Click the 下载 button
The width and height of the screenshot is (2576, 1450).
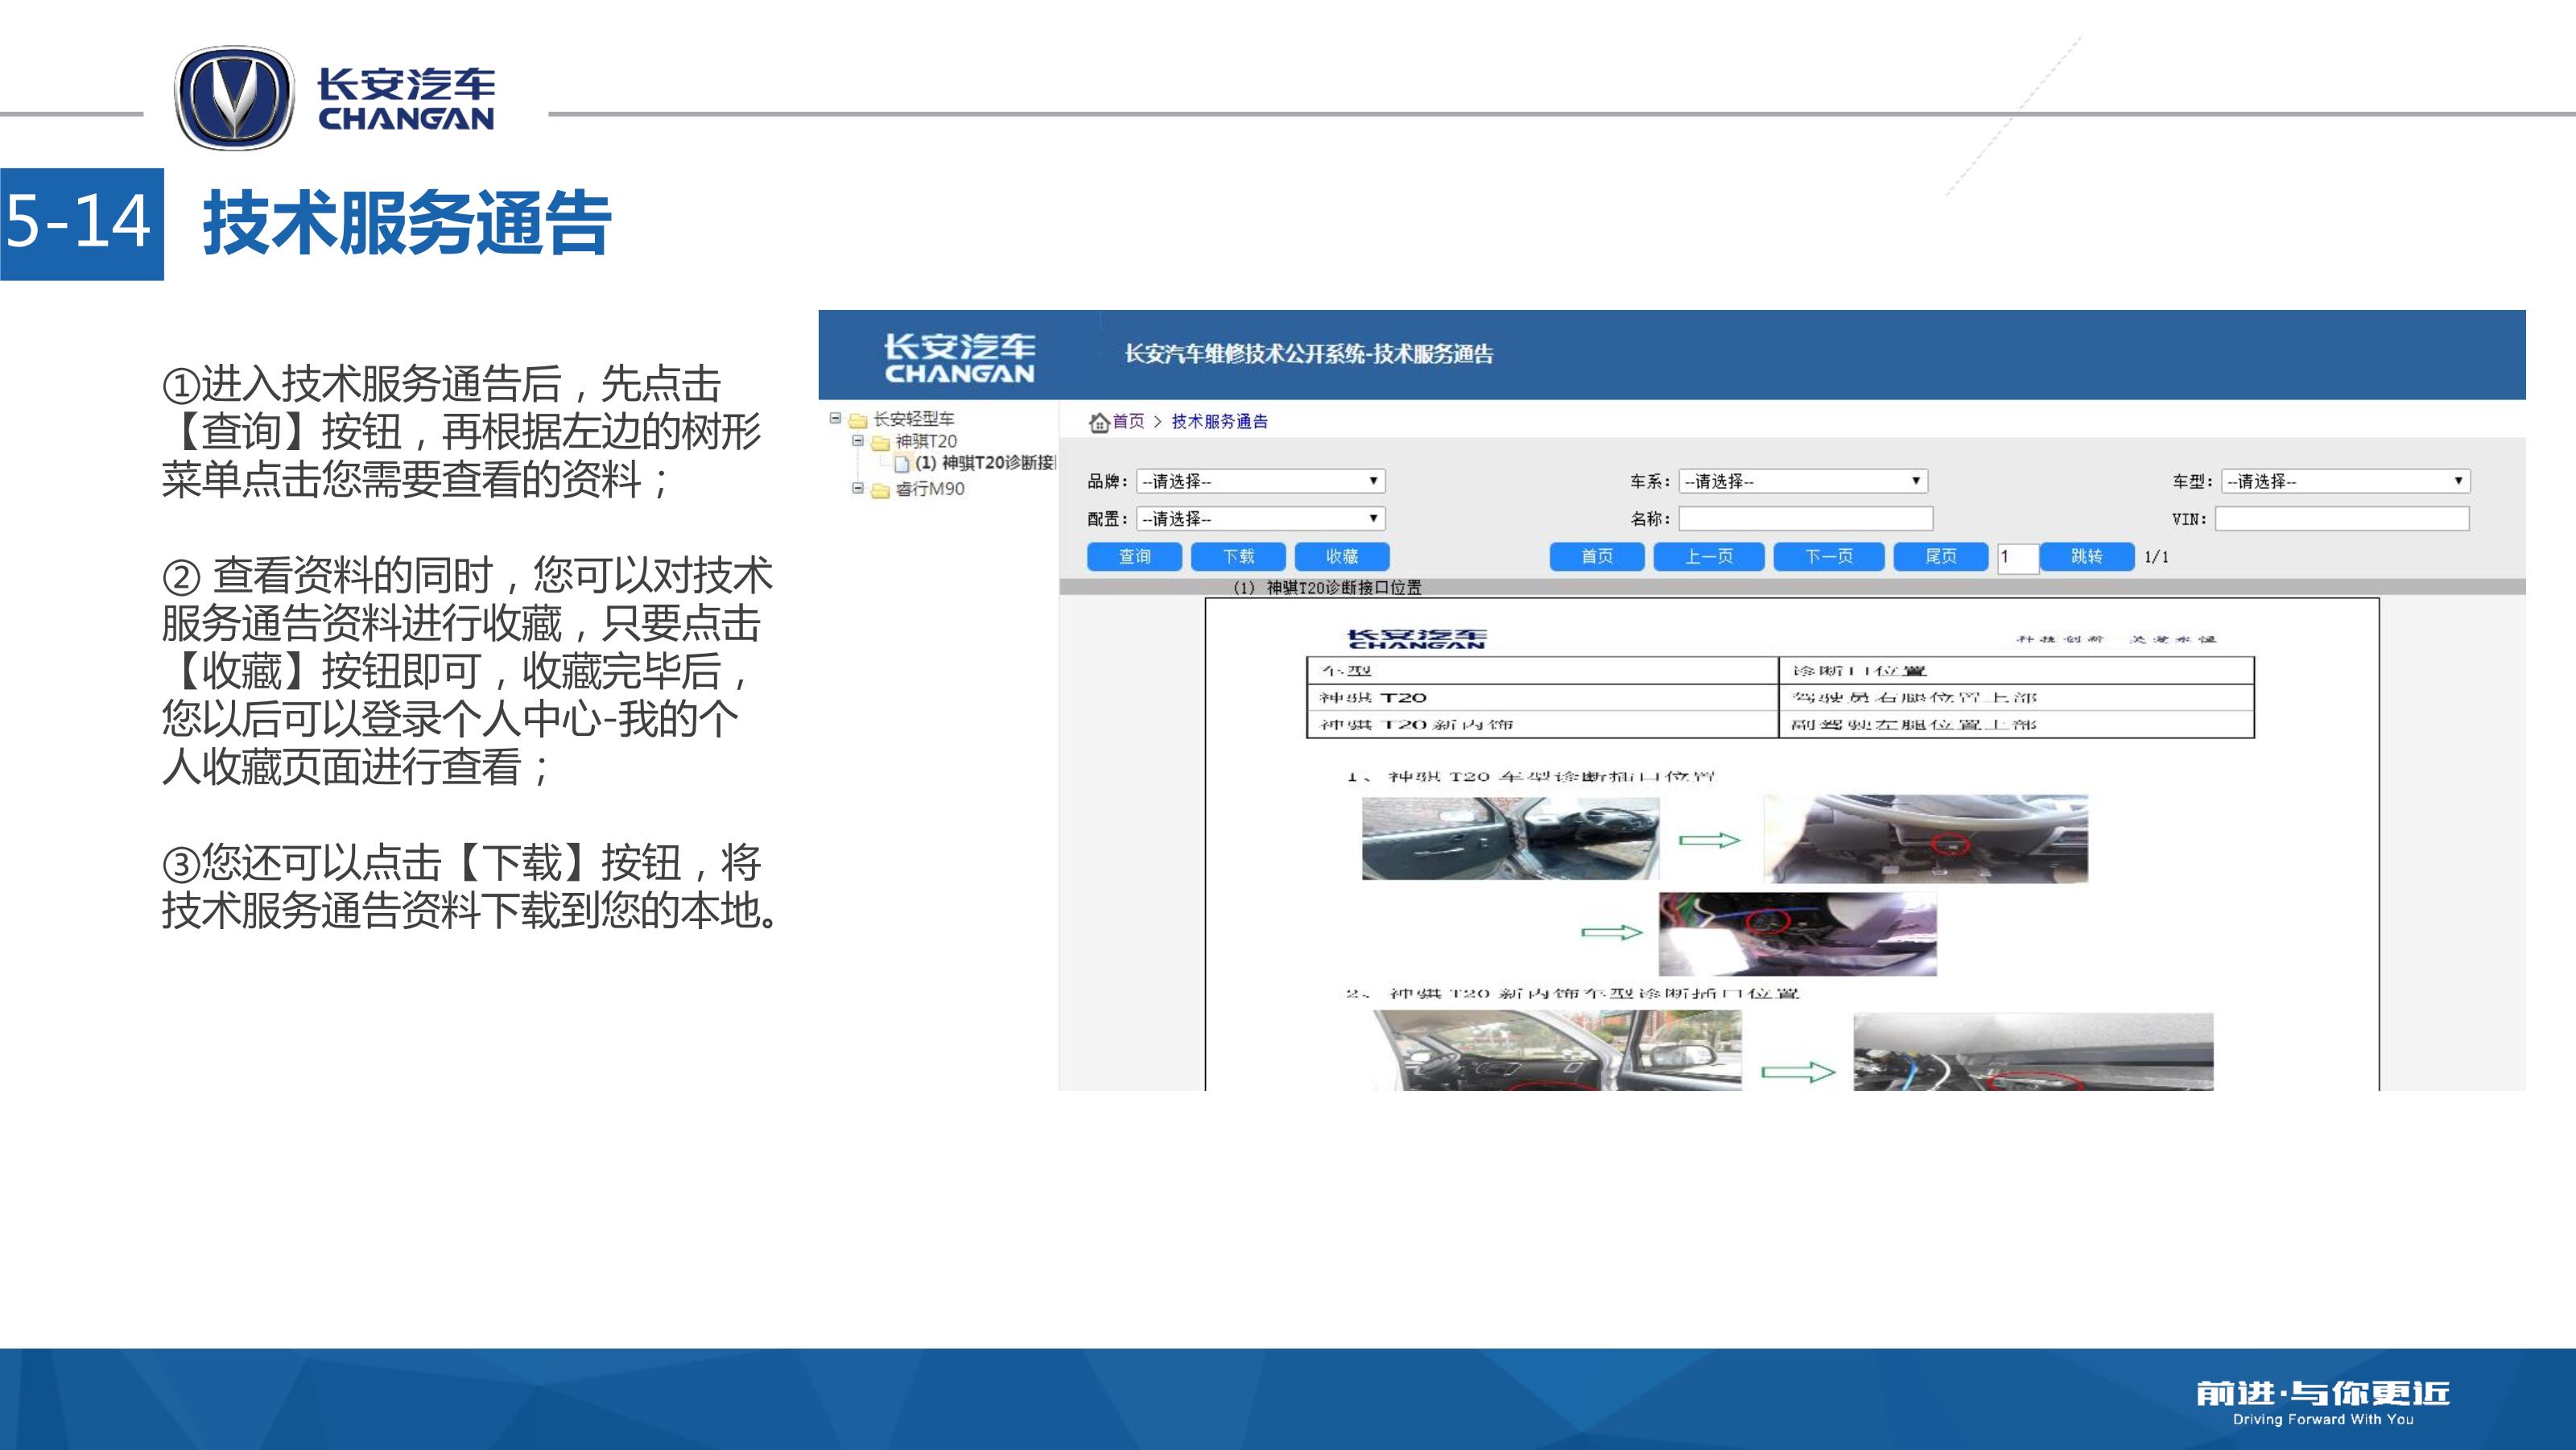[1238, 556]
